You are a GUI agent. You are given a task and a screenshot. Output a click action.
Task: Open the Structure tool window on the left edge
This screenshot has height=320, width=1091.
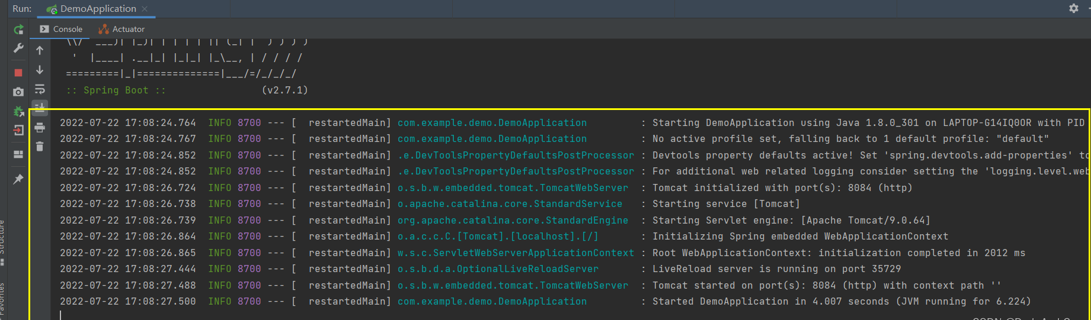tap(3, 237)
